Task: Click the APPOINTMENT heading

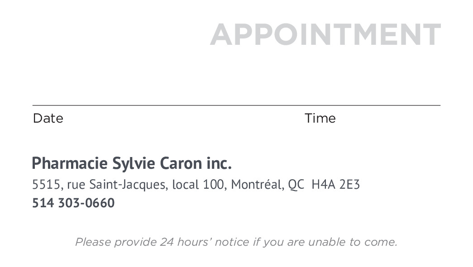Action: pyautogui.click(x=325, y=34)
